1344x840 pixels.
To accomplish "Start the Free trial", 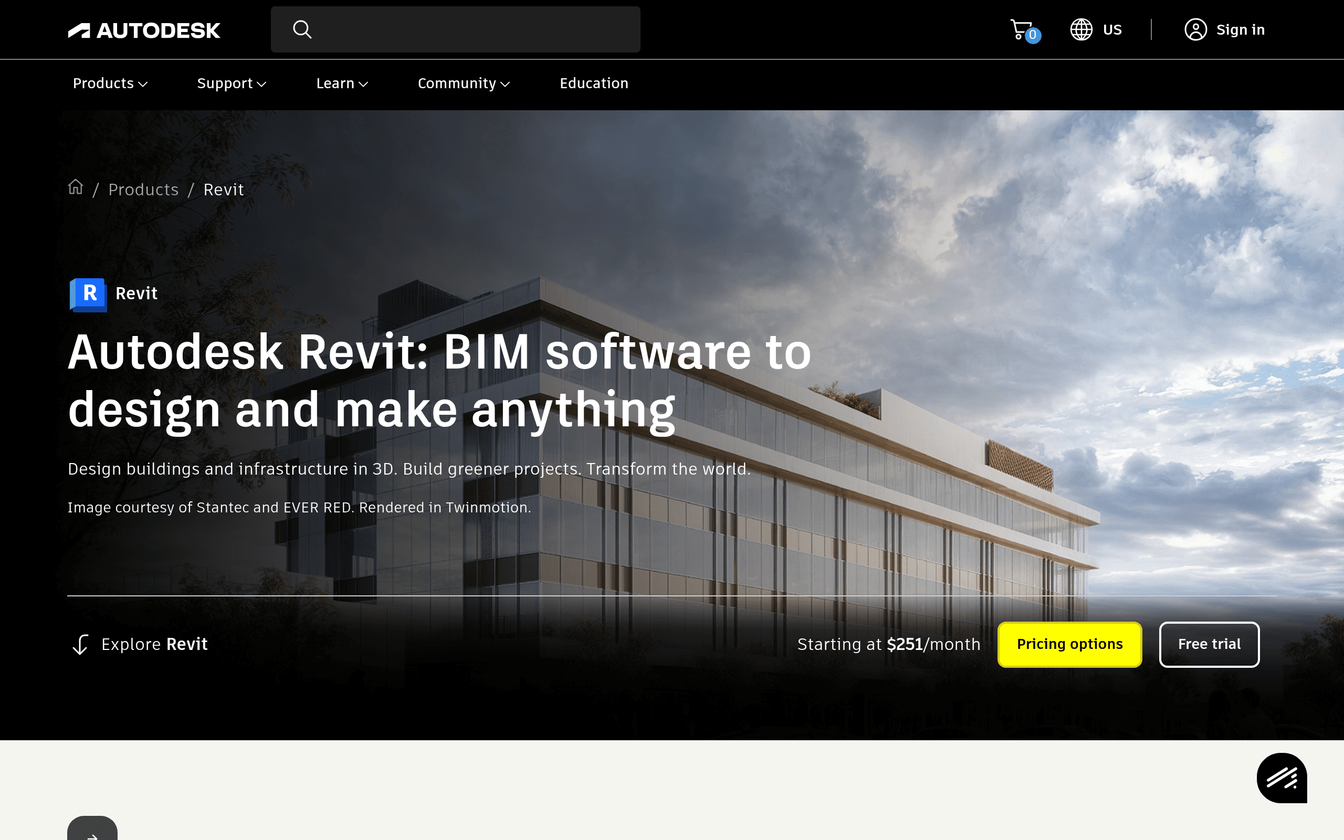I will click(1209, 645).
